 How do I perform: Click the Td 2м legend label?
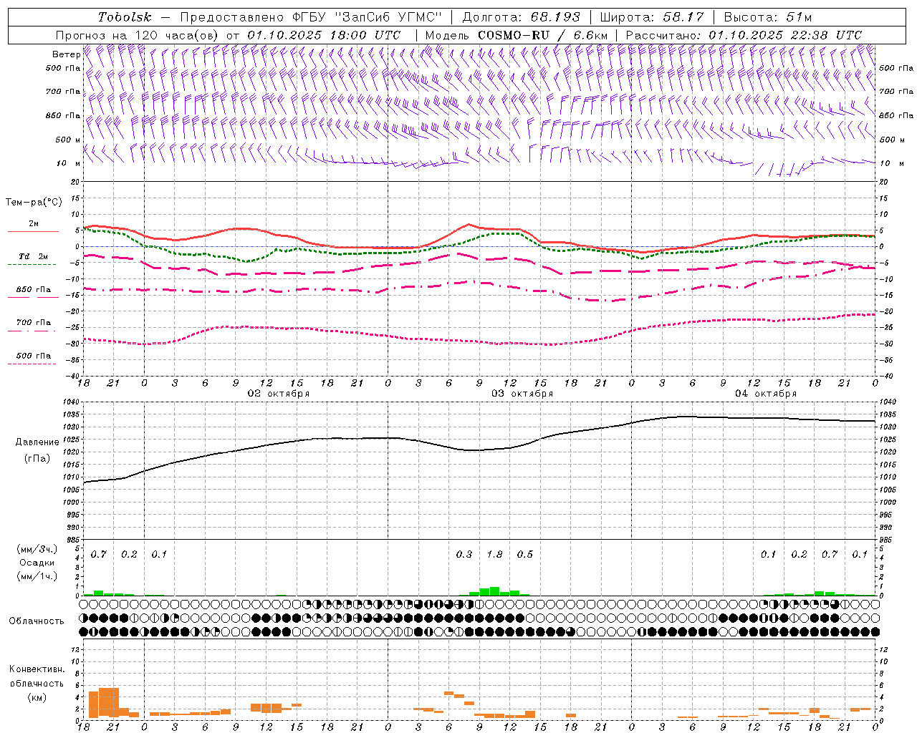34,256
